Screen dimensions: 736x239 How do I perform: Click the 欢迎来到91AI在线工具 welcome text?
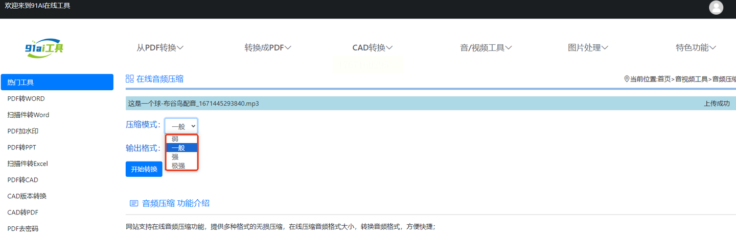click(37, 6)
